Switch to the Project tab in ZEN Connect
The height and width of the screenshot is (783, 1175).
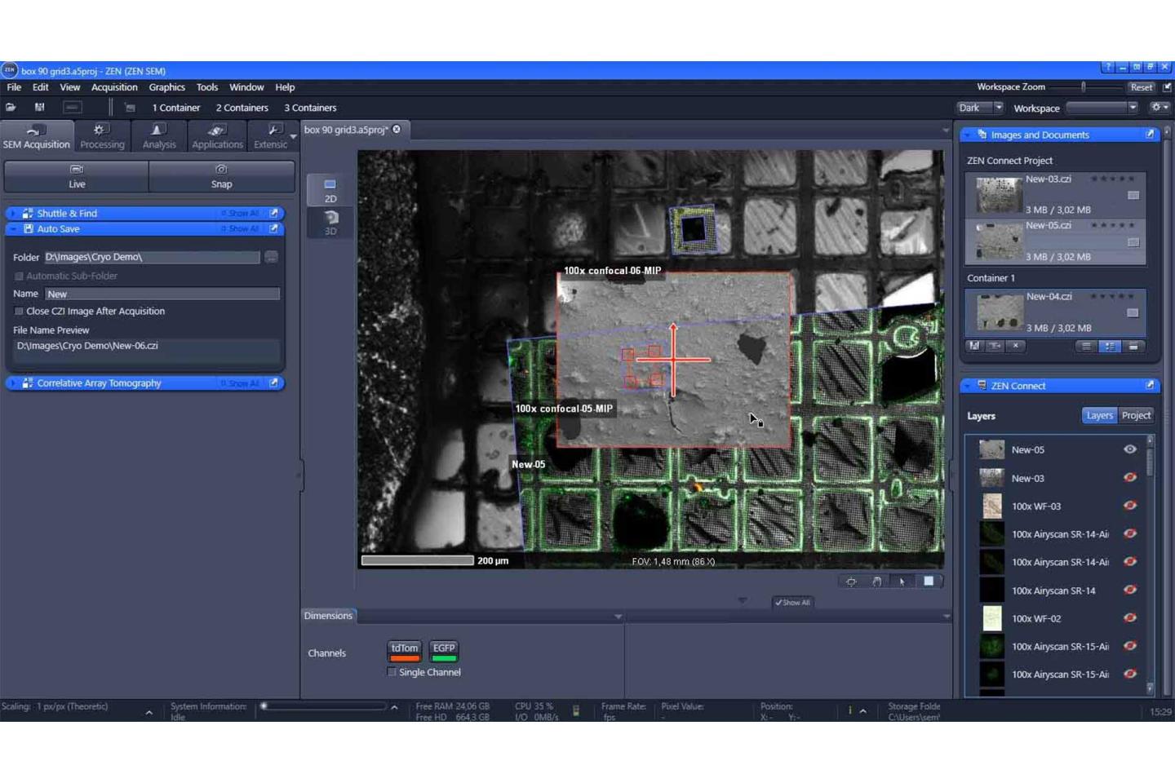point(1136,415)
